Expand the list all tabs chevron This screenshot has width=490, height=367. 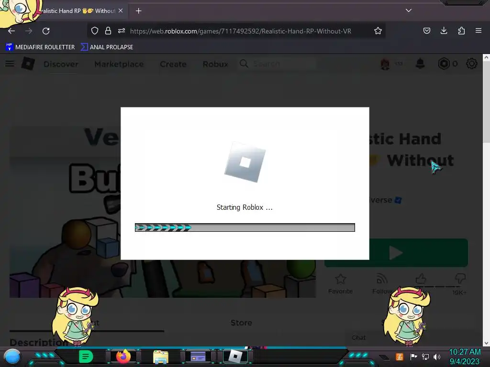[x=409, y=11]
